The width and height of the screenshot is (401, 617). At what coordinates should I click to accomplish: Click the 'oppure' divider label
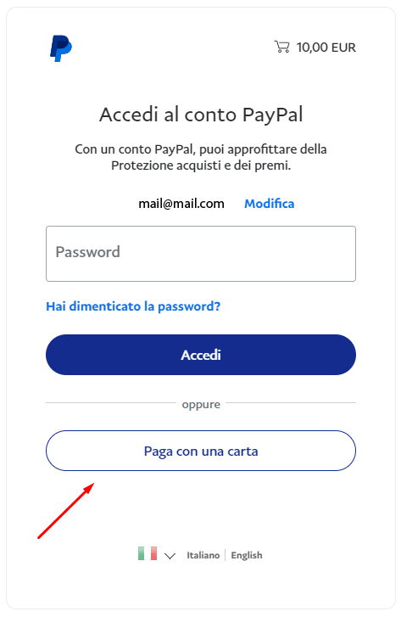pyautogui.click(x=201, y=405)
